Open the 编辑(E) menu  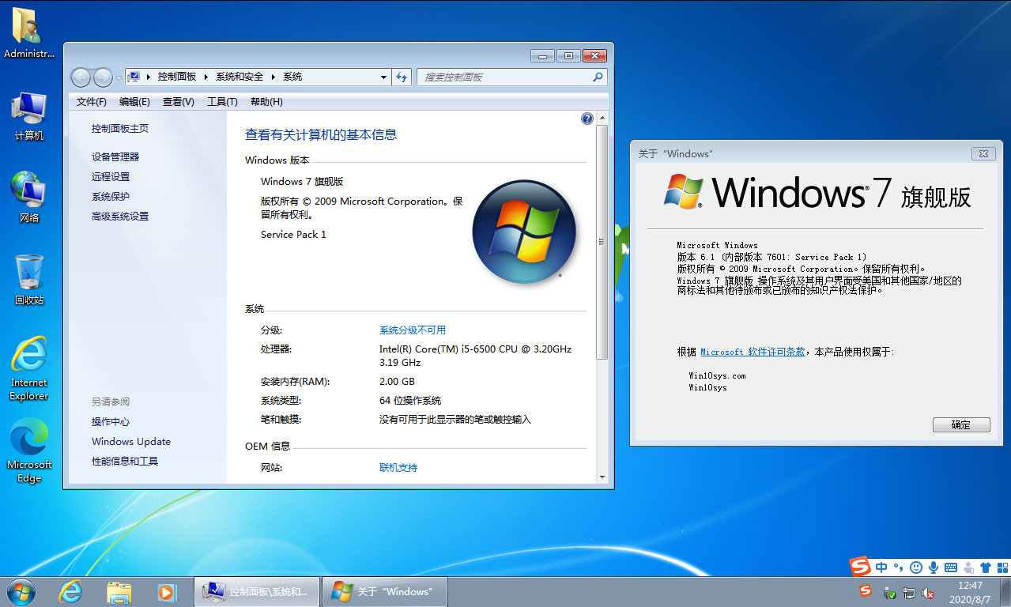coord(134,102)
